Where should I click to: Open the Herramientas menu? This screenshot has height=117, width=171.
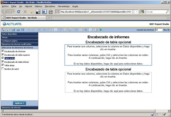pyautogui.click(x=64, y=6)
